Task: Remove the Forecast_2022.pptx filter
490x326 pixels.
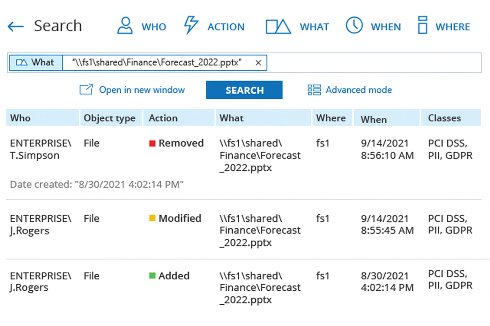Action: (258, 63)
